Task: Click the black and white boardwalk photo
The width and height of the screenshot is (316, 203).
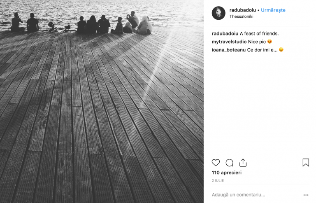Action: pos(102,101)
